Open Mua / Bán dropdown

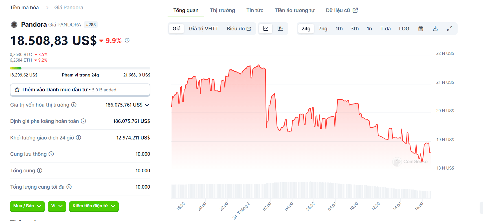pos(27,206)
